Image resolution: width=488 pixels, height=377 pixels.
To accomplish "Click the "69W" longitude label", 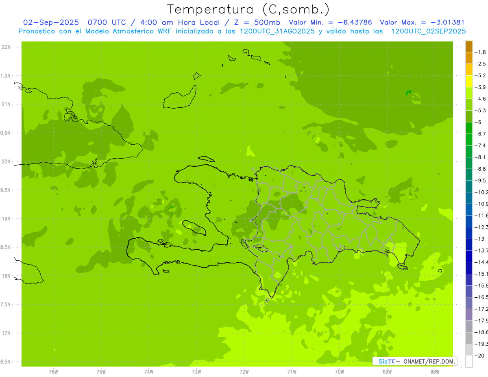I will coord(387,371).
